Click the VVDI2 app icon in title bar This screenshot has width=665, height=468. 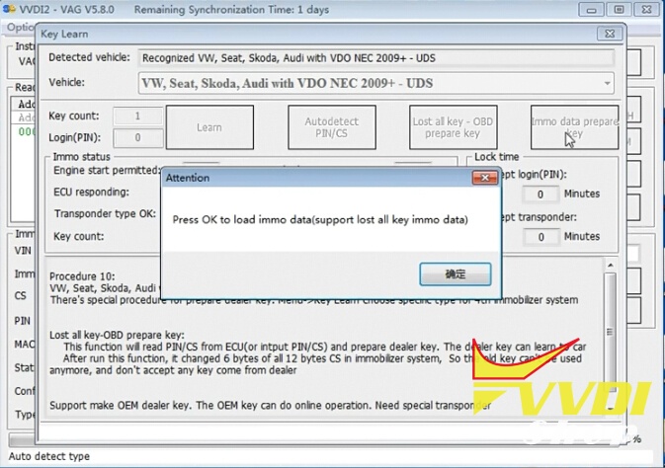[x=9, y=9]
